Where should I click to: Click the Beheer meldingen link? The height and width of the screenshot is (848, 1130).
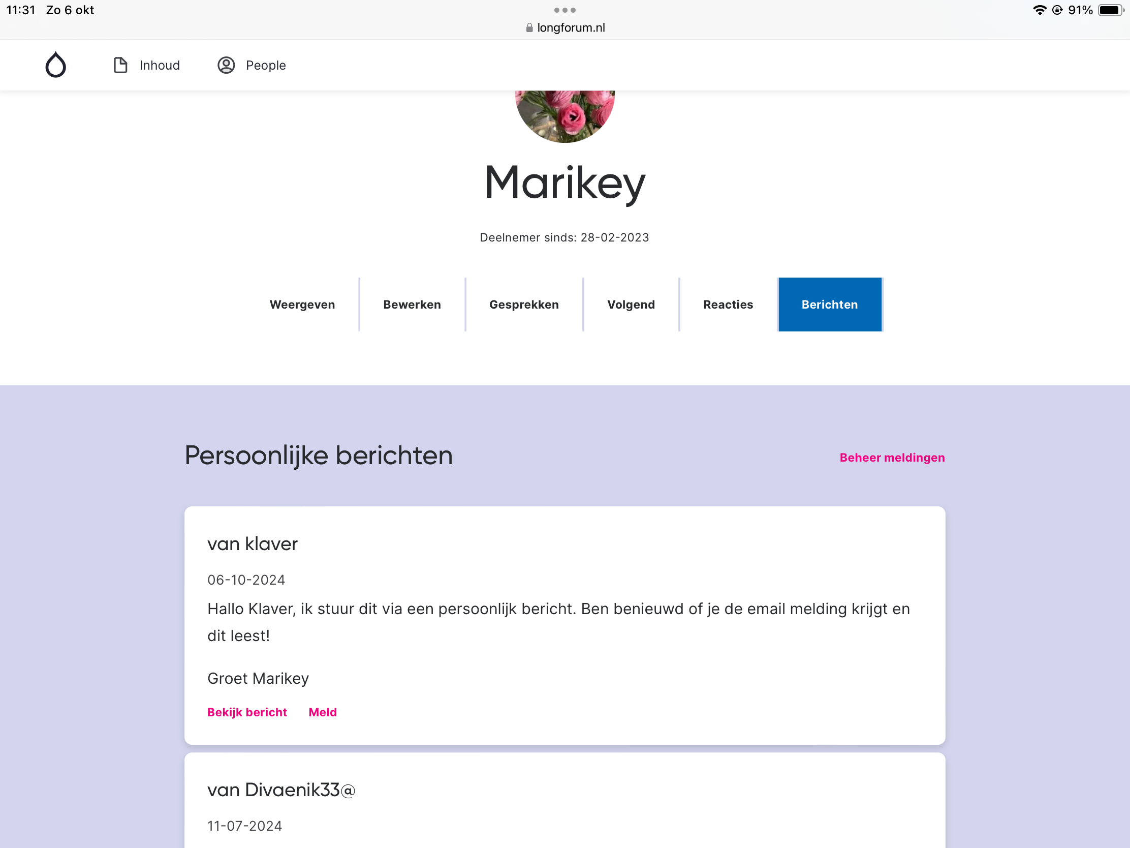pos(892,458)
